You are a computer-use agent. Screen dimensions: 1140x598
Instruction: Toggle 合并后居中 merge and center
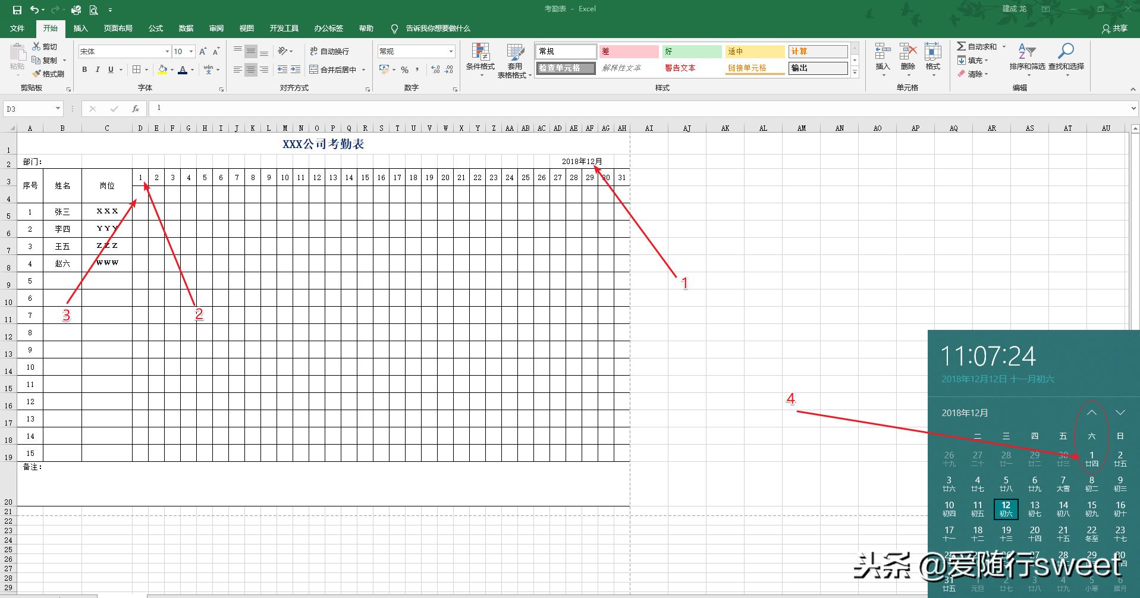click(x=333, y=70)
